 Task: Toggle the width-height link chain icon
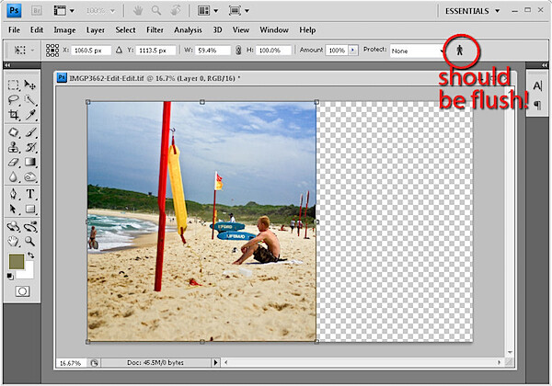point(238,51)
